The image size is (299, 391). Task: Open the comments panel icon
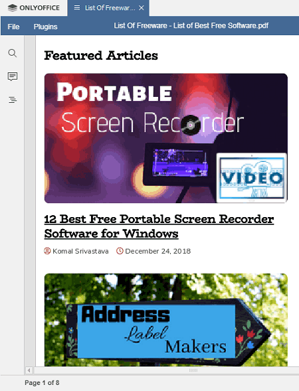[12, 76]
